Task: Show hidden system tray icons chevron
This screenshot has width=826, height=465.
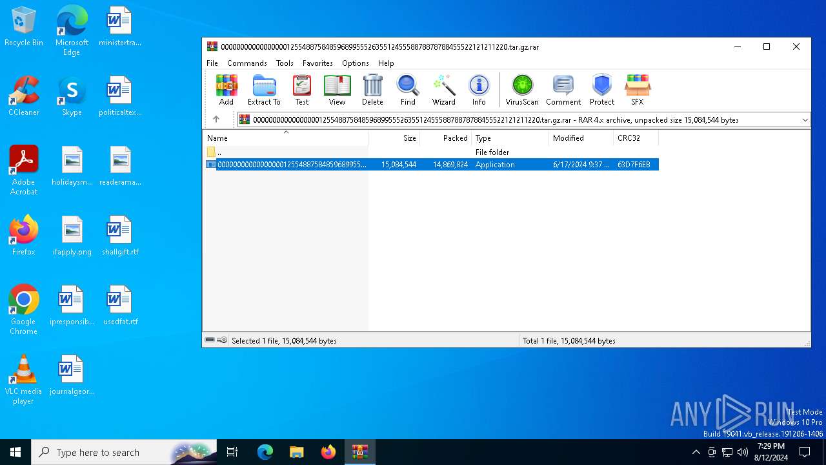Action: [x=696, y=452]
